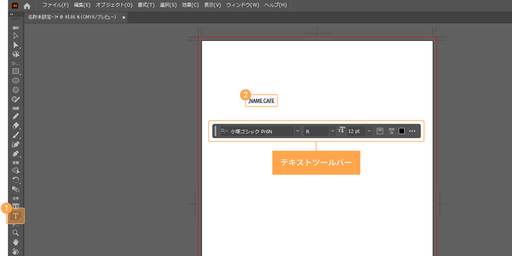This screenshot has width=512, height=256.
Task: Select the Pencil tool
Action: (x=16, y=116)
